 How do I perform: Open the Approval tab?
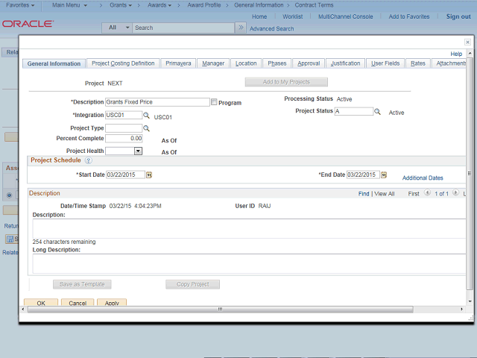tap(309, 63)
